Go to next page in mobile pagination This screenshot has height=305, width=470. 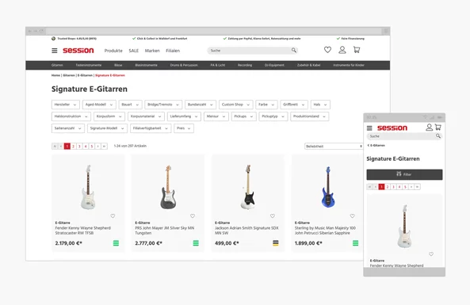click(x=411, y=187)
